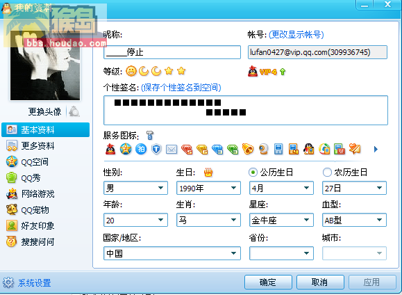
Task: Select the 公历生日 radio button
Action: click(x=253, y=172)
